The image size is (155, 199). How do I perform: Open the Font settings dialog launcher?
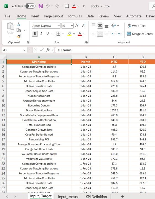[x=87, y=42]
